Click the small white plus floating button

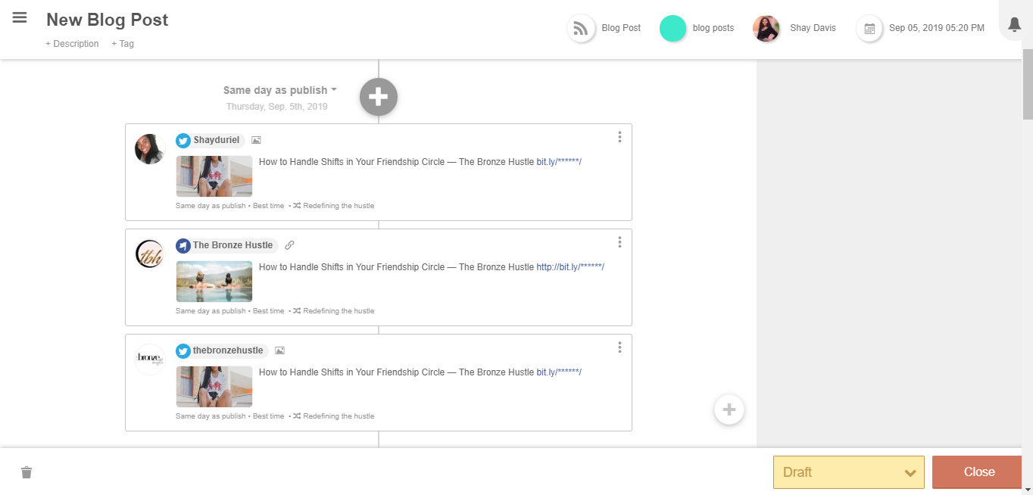point(729,409)
